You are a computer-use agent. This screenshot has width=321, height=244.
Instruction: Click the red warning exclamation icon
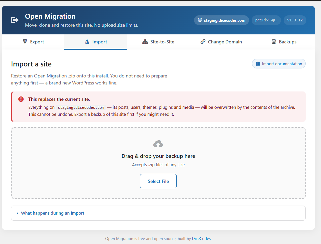tap(21, 99)
